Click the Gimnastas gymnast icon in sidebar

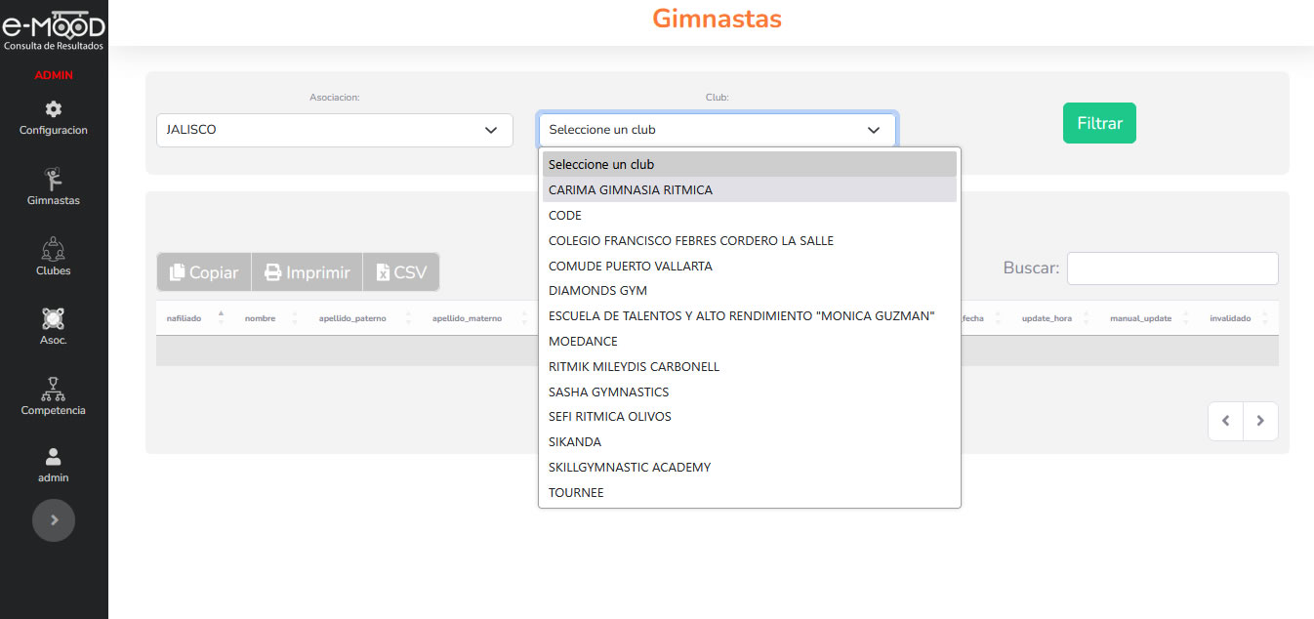pyautogui.click(x=54, y=180)
